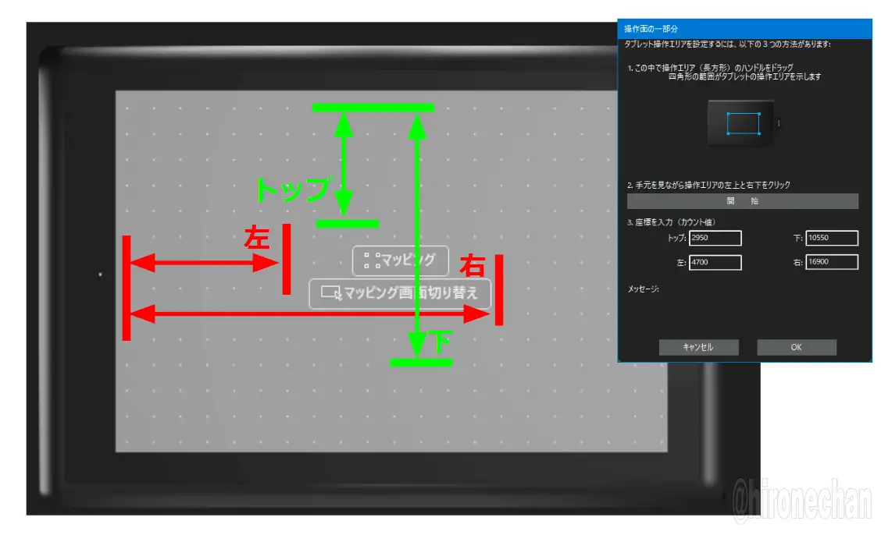Viewport: 881px width, 535px height.
Task: Grab the top-left handle of blue rectangle
Action: [727, 114]
